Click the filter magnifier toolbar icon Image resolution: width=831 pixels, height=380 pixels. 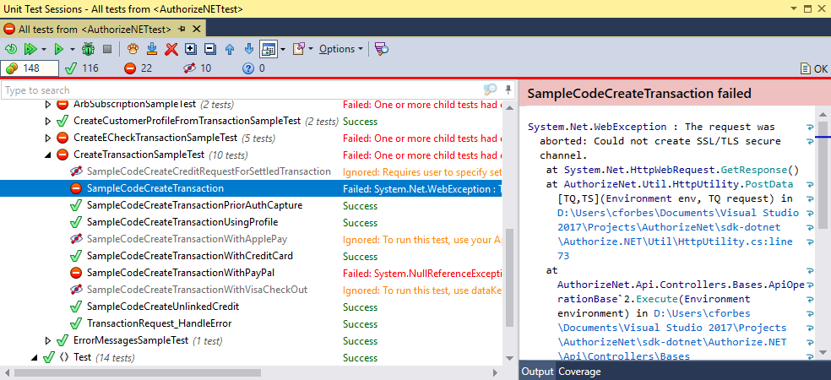point(382,49)
